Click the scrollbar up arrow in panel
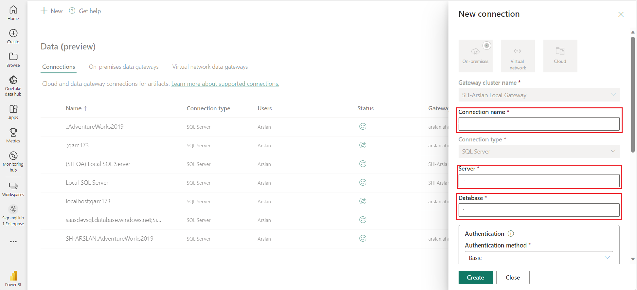This screenshot has height=290, width=637. [x=633, y=32]
